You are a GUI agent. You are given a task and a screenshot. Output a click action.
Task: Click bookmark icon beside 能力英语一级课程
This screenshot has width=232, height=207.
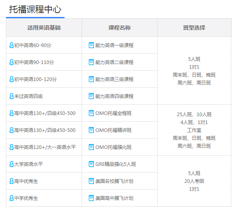91,45
